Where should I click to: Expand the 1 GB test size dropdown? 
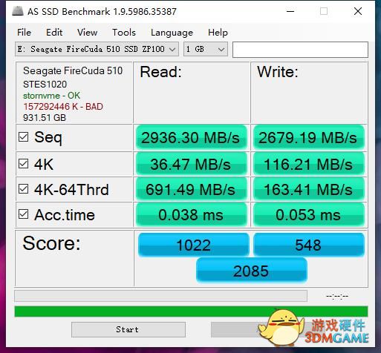pos(206,49)
